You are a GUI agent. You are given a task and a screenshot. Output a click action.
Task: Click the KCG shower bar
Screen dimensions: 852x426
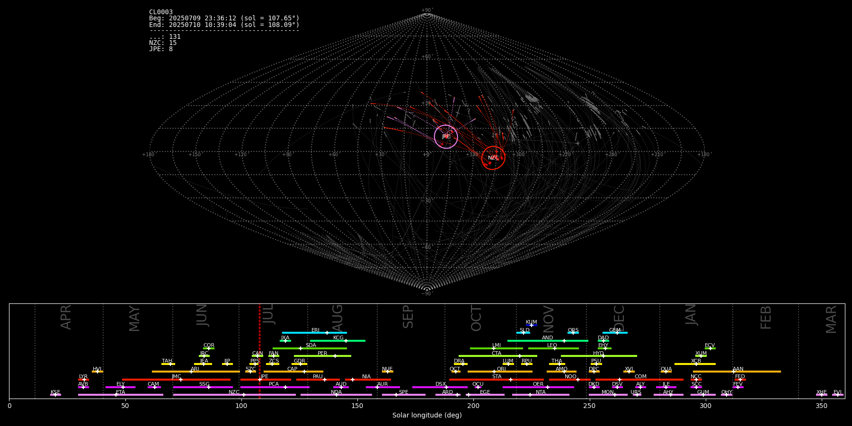coord(337,341)
